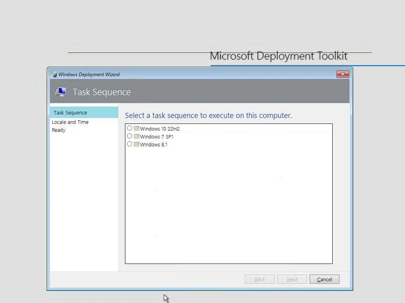Viewport: 405px width, 303px height.
Task: Click the 'Windows 10 22H2' label text
Action: click(x=160, y=129)
